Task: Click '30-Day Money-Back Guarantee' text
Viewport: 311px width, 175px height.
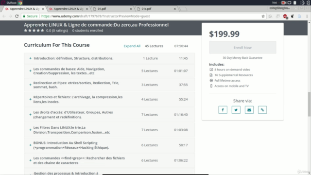Action: (242, 58)
